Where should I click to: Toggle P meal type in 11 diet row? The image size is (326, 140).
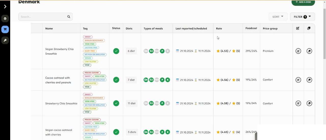click(x=162, y=103)
